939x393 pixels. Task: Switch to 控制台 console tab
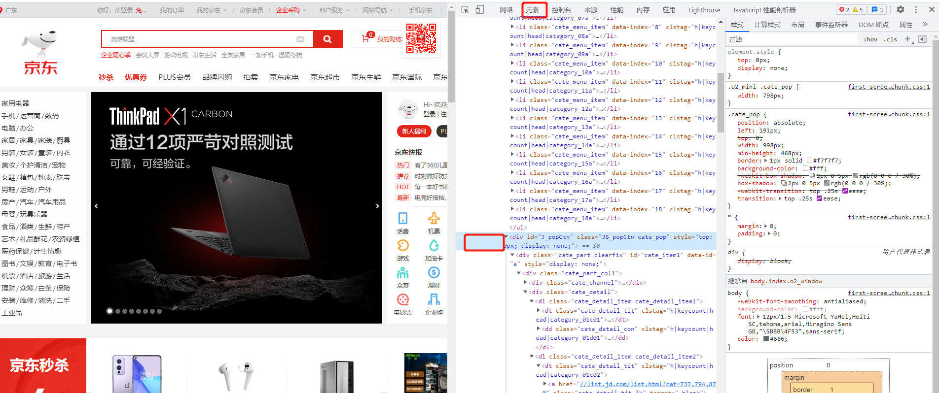[561, 10]
